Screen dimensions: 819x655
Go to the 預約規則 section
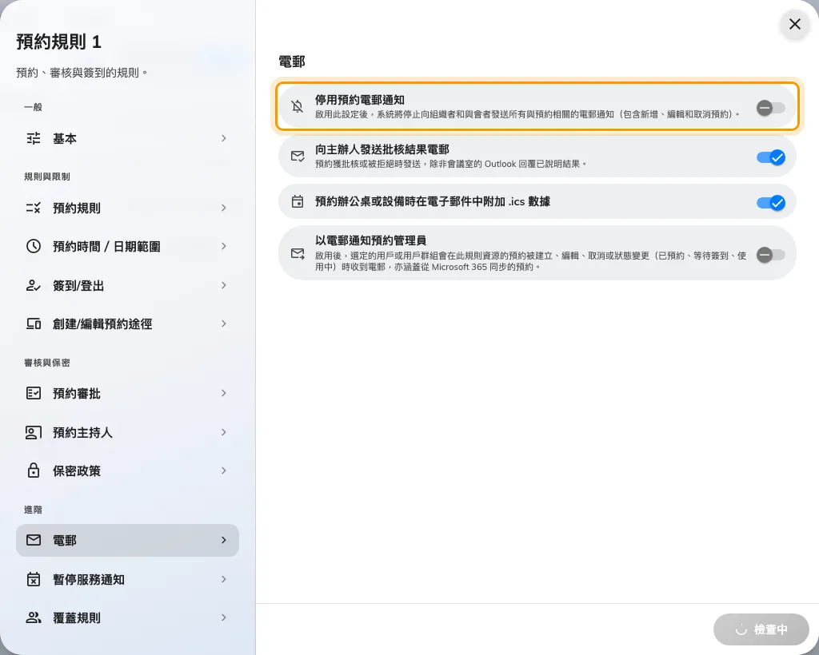127,208
